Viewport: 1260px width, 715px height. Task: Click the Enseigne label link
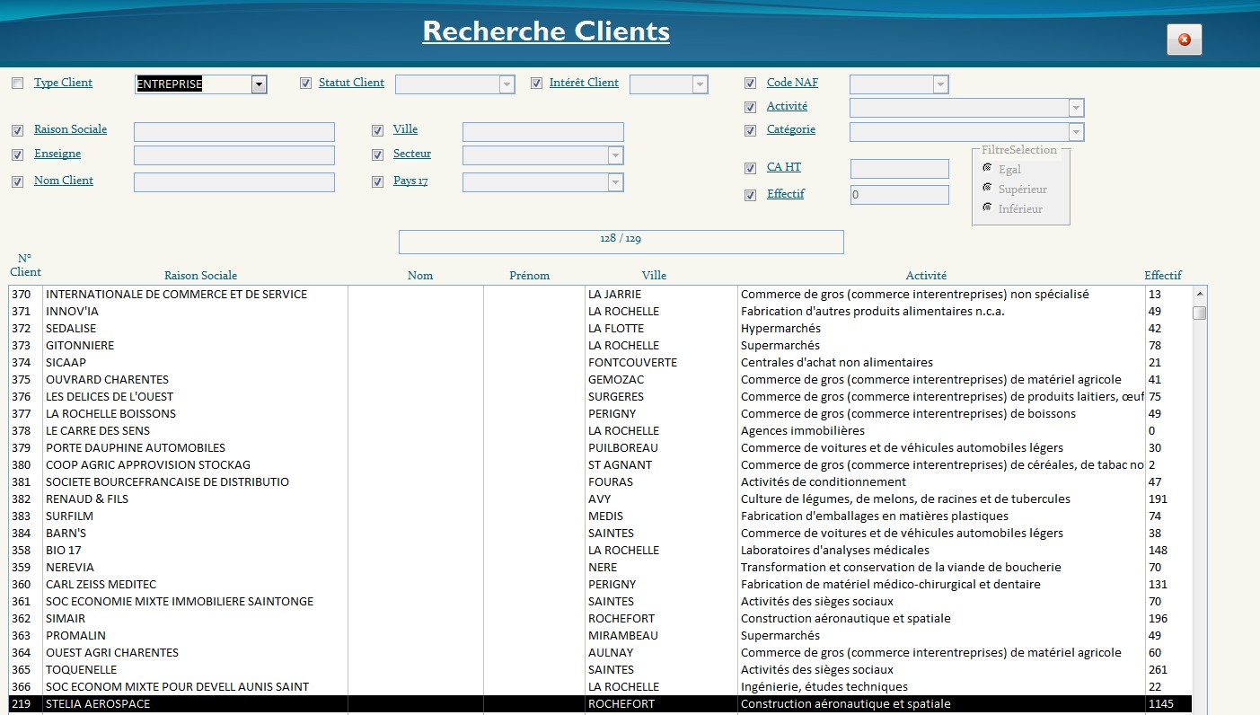(x=57, y=154)
